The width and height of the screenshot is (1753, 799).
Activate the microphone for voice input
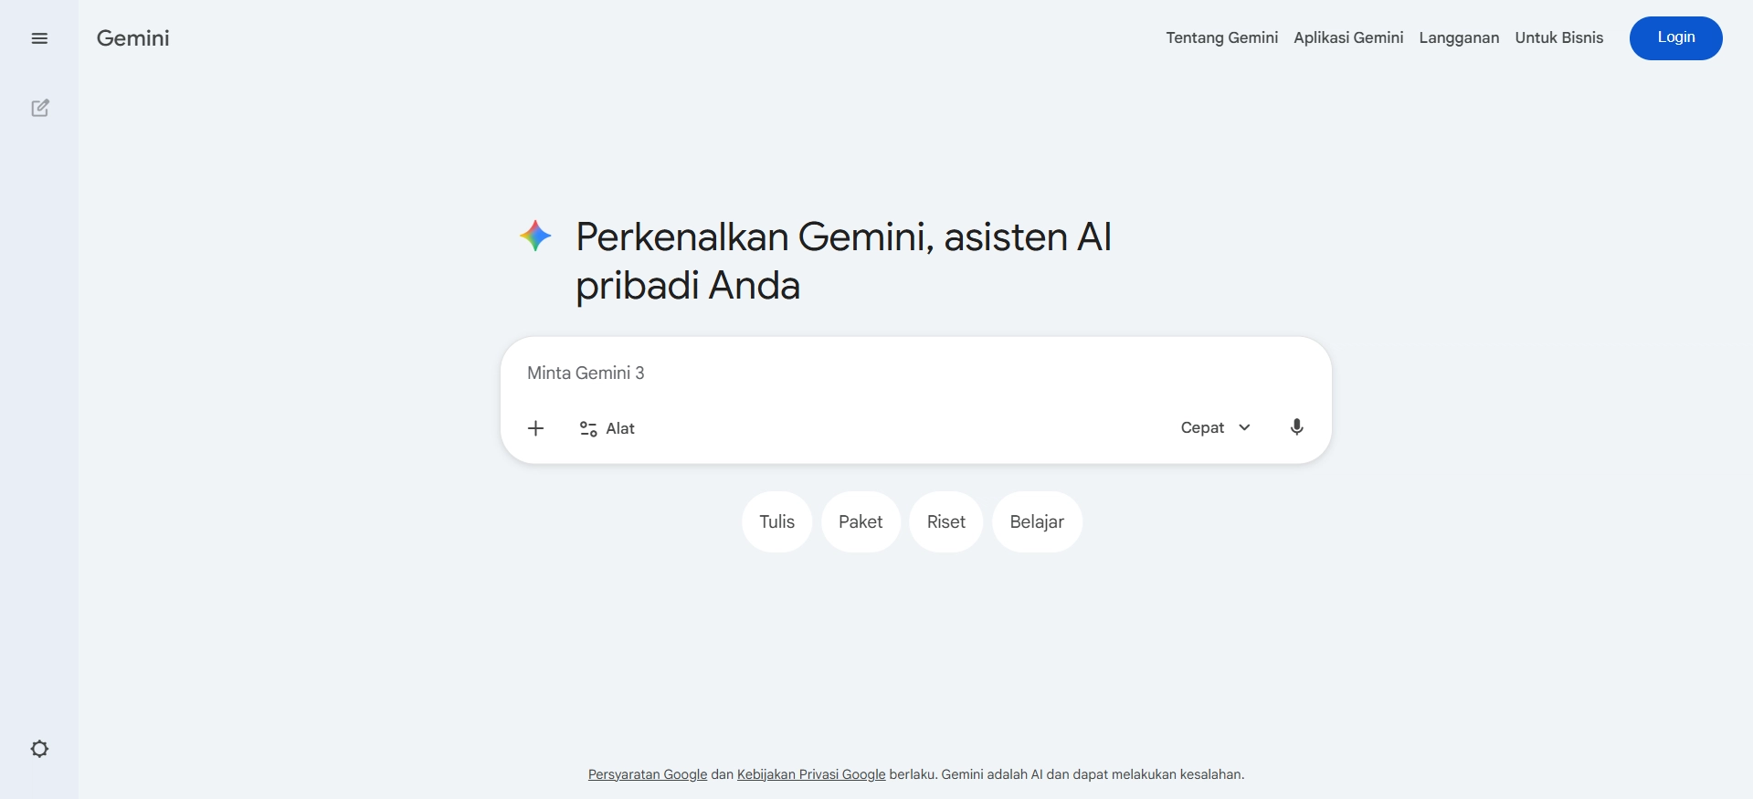(x=1296, y=426)
